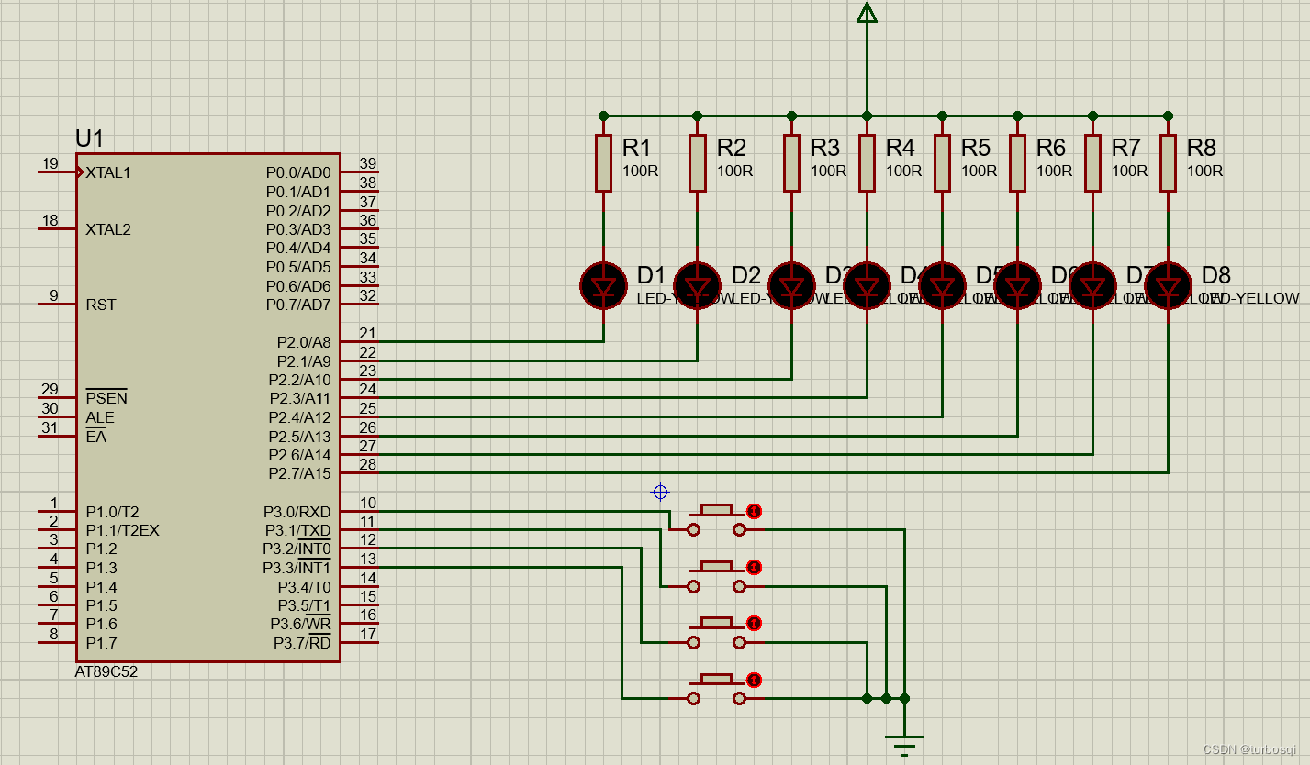Click the XTAL1 pin label
Image resolution: width=1310 pixels, height=765 pixels.
pos(108,172)
